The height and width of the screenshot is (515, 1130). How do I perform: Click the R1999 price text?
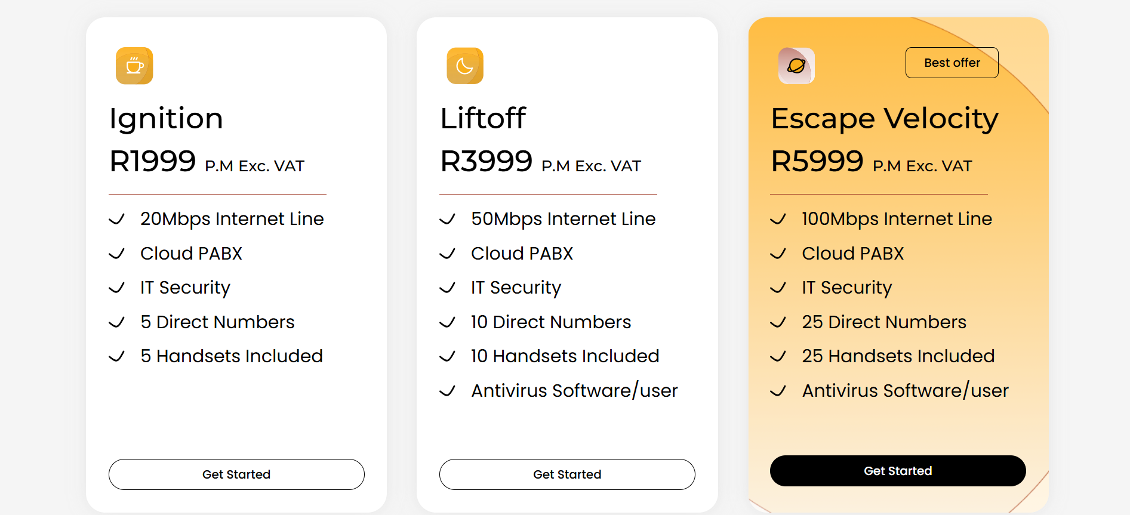coord(153,161)
